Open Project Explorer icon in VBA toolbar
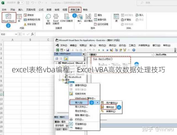The height and width of the screenshot is (135, 177). click(116, 50)
